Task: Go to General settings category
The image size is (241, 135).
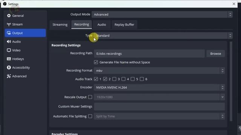Action: (25, 16)
